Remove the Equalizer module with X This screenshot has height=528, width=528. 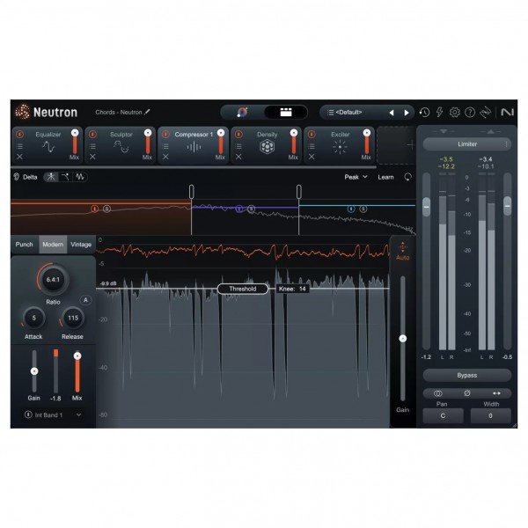[20, 157]
